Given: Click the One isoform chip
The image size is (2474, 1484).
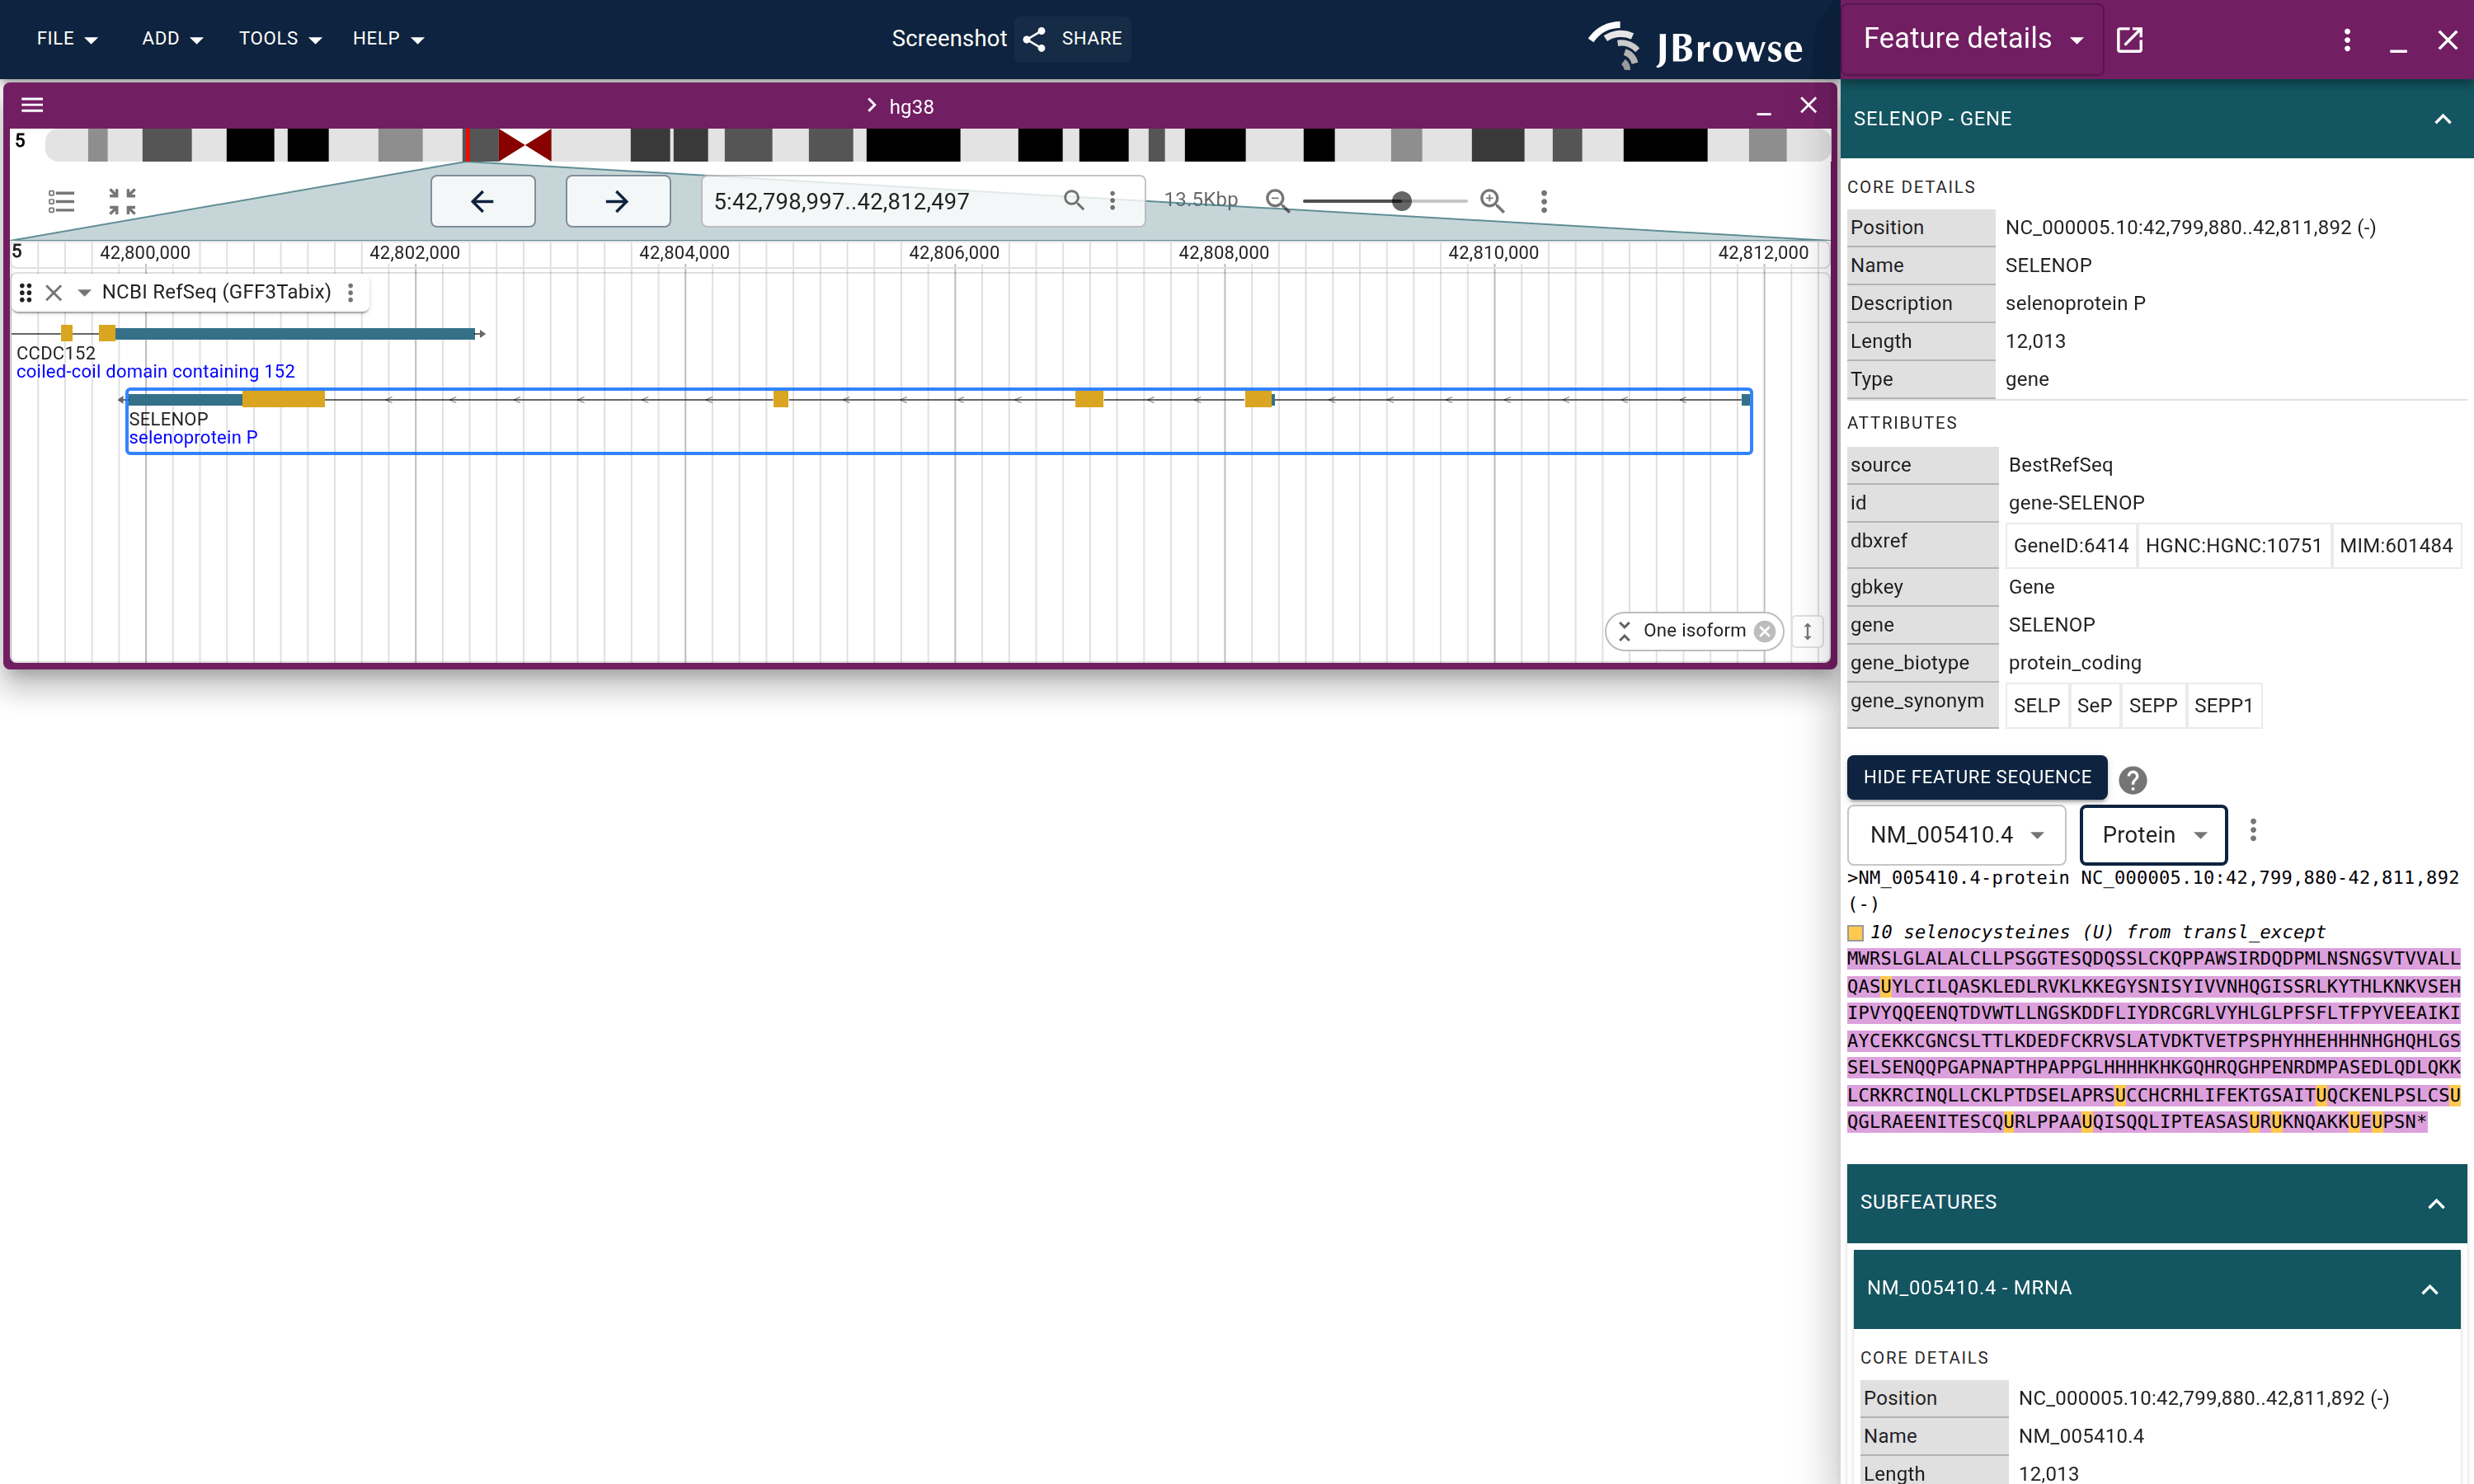Looking at the screenshot, I should (1693, 631).
